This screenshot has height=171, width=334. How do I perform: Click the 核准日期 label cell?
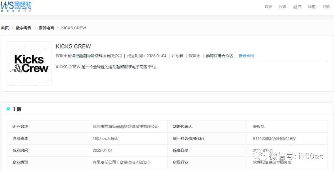(207, 150)
